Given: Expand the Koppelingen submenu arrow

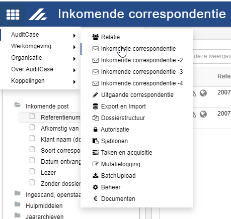Looking at the screenshot, I should (74, 82).
